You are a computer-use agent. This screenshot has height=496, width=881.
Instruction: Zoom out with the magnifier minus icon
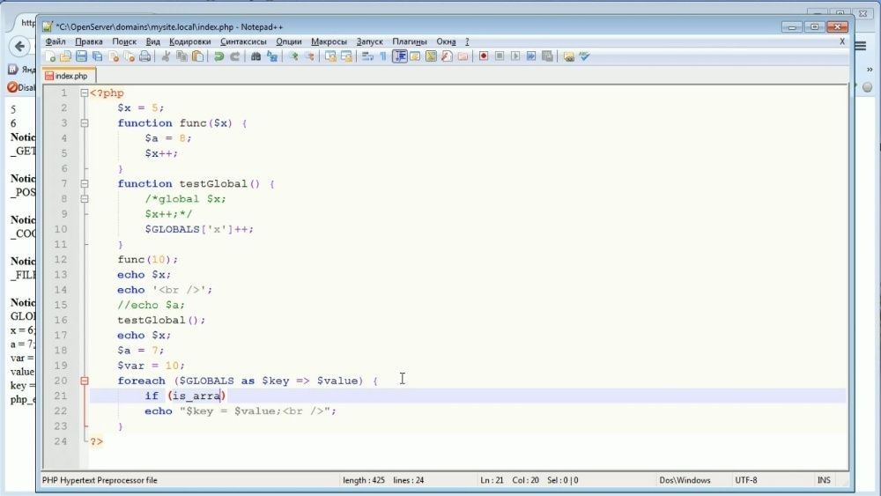pyautogui.click(x=309, y=56)
